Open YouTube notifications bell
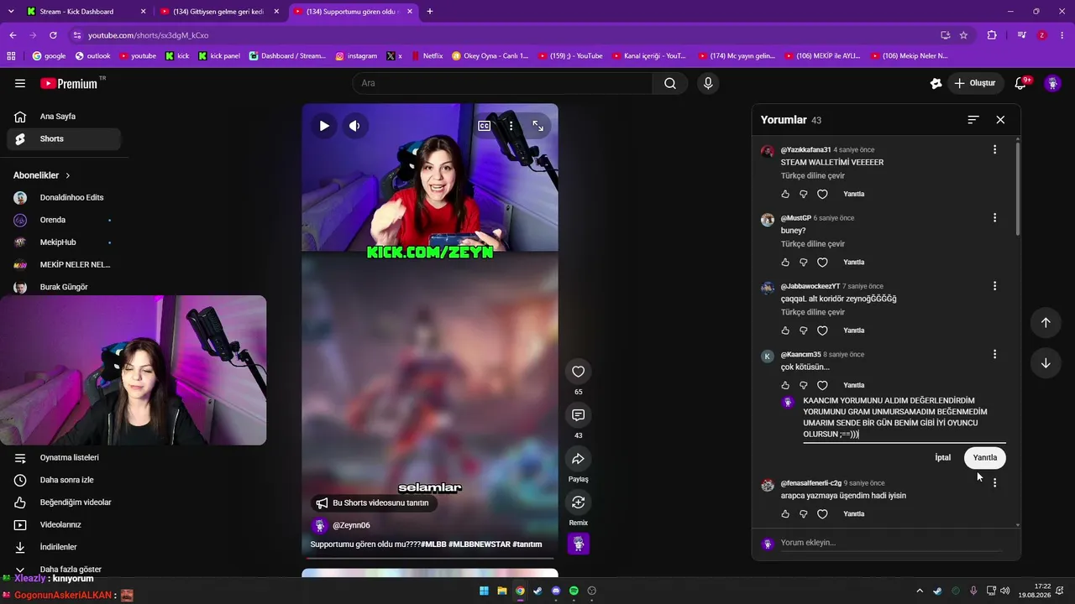 click(x=1021, y=83)
